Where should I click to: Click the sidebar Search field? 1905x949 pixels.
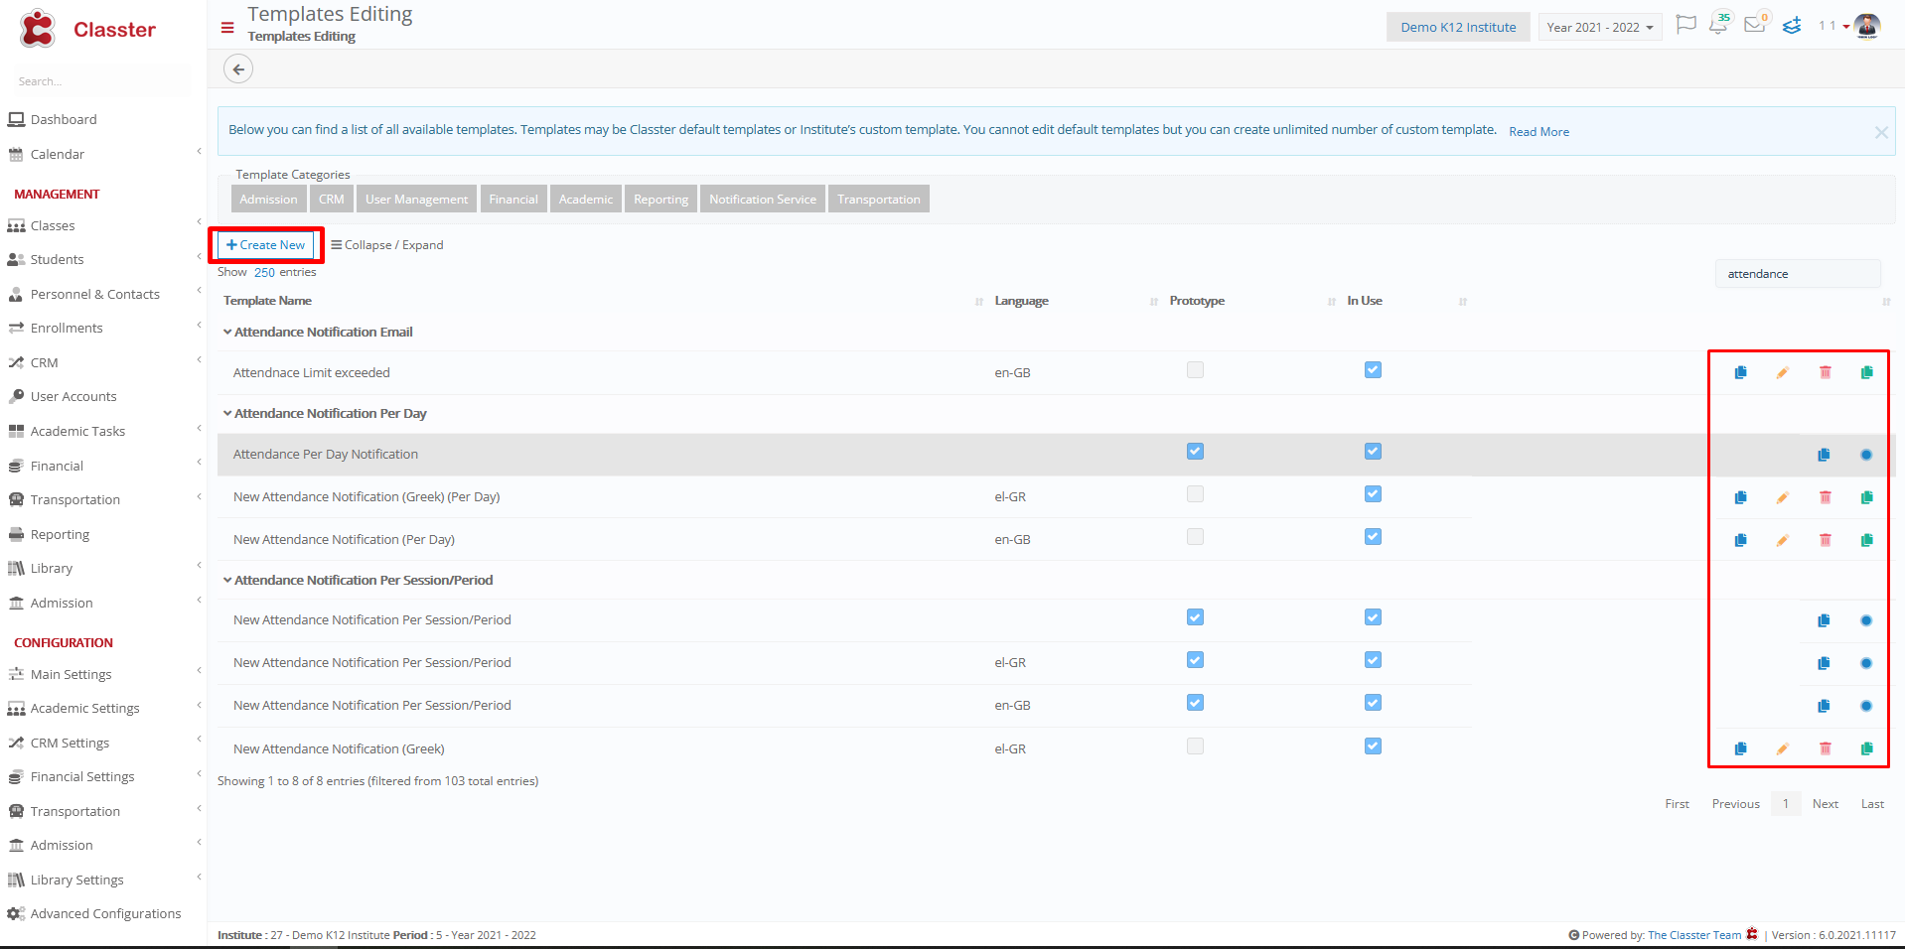(99, 81)
